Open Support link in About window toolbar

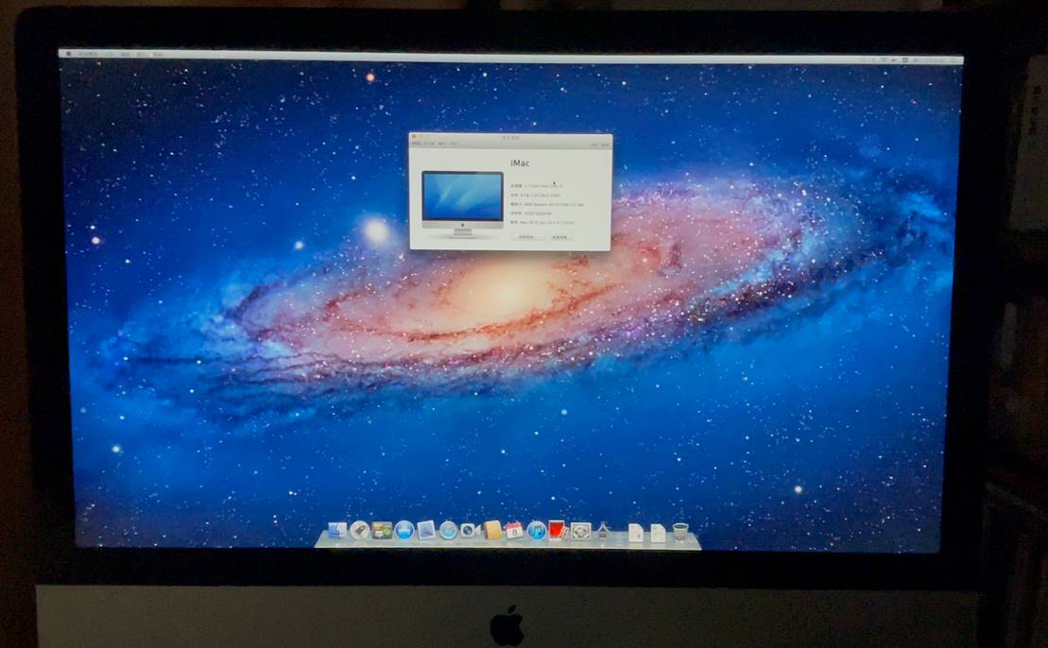594,145
